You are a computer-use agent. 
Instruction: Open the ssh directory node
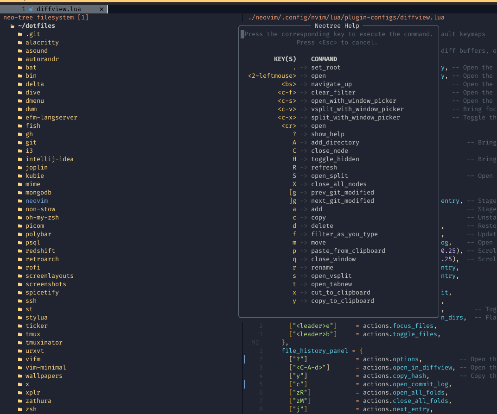pos(31,301)
